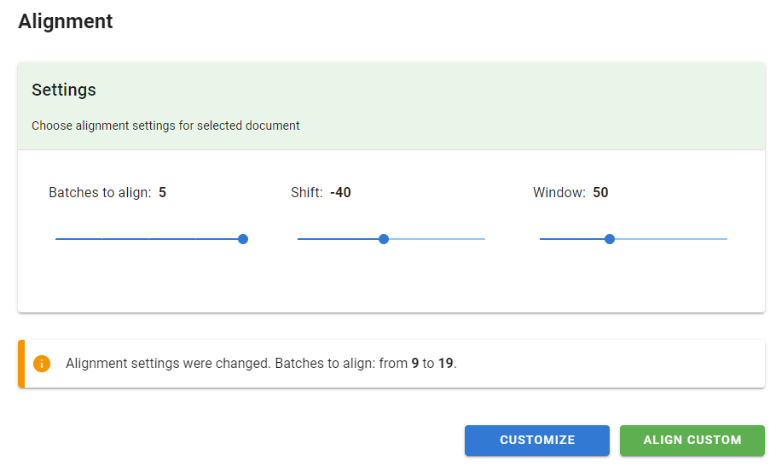Viewport: 776px width, 473px height.
Task: Click the 'Alignment settings were changed' message
Action: tap(261, 364)
